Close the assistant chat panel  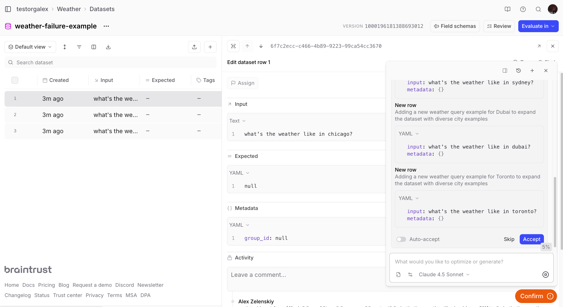546,71
